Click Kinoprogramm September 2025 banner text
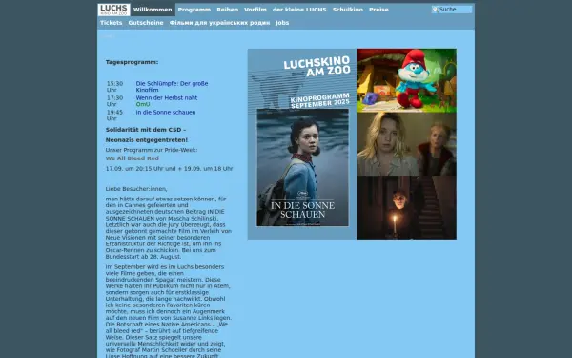This screenshot has width=572, height=358. click(x=319, y=100)
